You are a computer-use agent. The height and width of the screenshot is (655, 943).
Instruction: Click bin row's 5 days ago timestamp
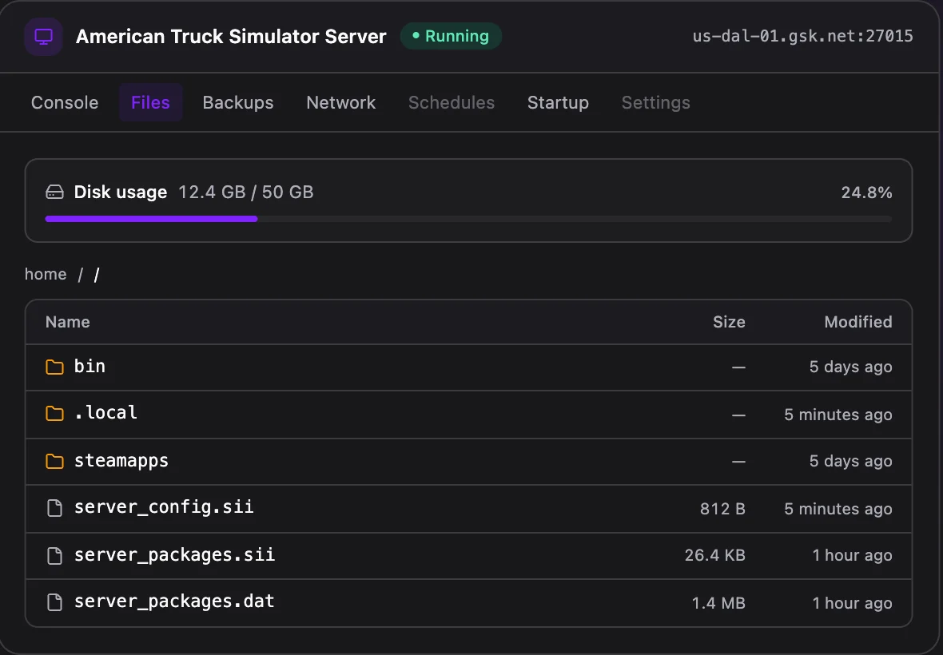click(x=851, y=367)
